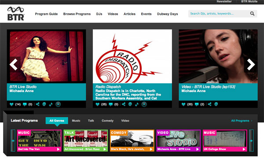This screenshot has width=264, height=160.
Task: Open the Program Guide menu item
Action: pyautogui.click(x=46, y=14)
